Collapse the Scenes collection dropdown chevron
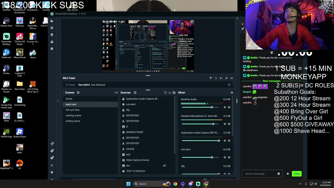This screenshot has width=334, height=188. (64, 92)
